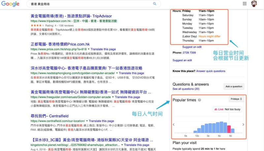Expand arrow beside kingstonchoi.pixnet.net URL
Viewport: 264px width, 151px height.
pyautogui.click(x=122, y=145)
